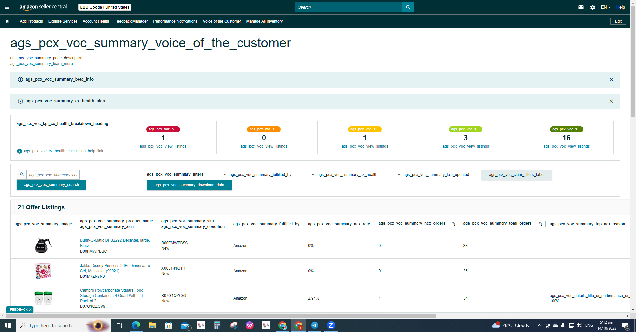This screenshot has width=636, height=332.
Task: Open the messages envelope icon
Action: click(x=581, y=7)
